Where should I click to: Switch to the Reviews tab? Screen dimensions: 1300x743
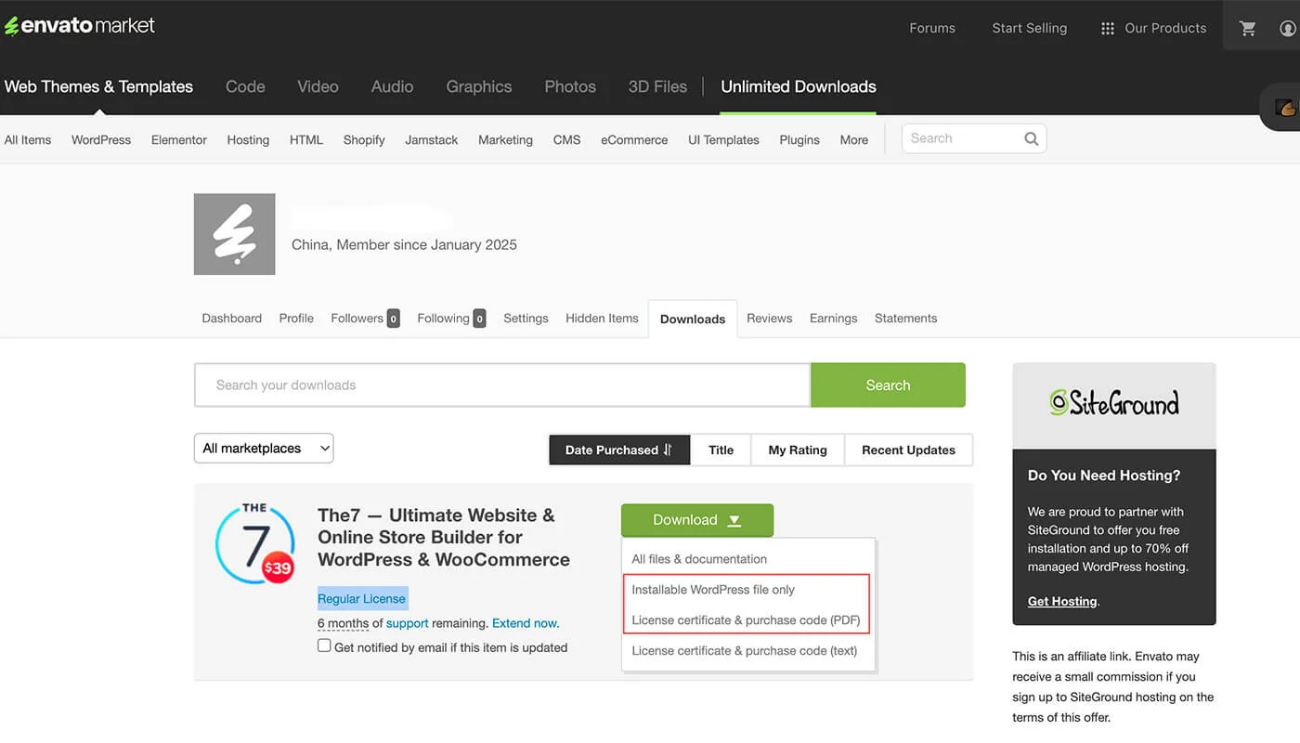click(769, 318)
